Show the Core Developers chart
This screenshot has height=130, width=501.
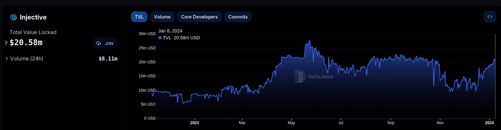[x=199, y=17]
